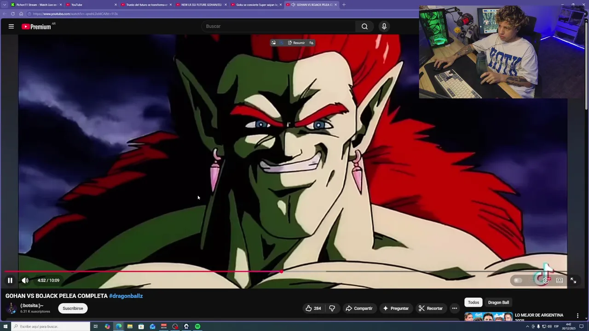
Task: Open the Windows Start menu
Action: 5,326
